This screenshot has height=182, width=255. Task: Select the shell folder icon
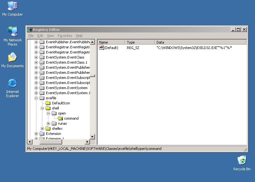click(x=48, y=108)
